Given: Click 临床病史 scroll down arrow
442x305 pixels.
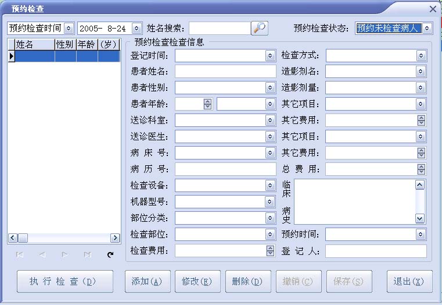Looking at the screenshot, I should pos(420,218).
